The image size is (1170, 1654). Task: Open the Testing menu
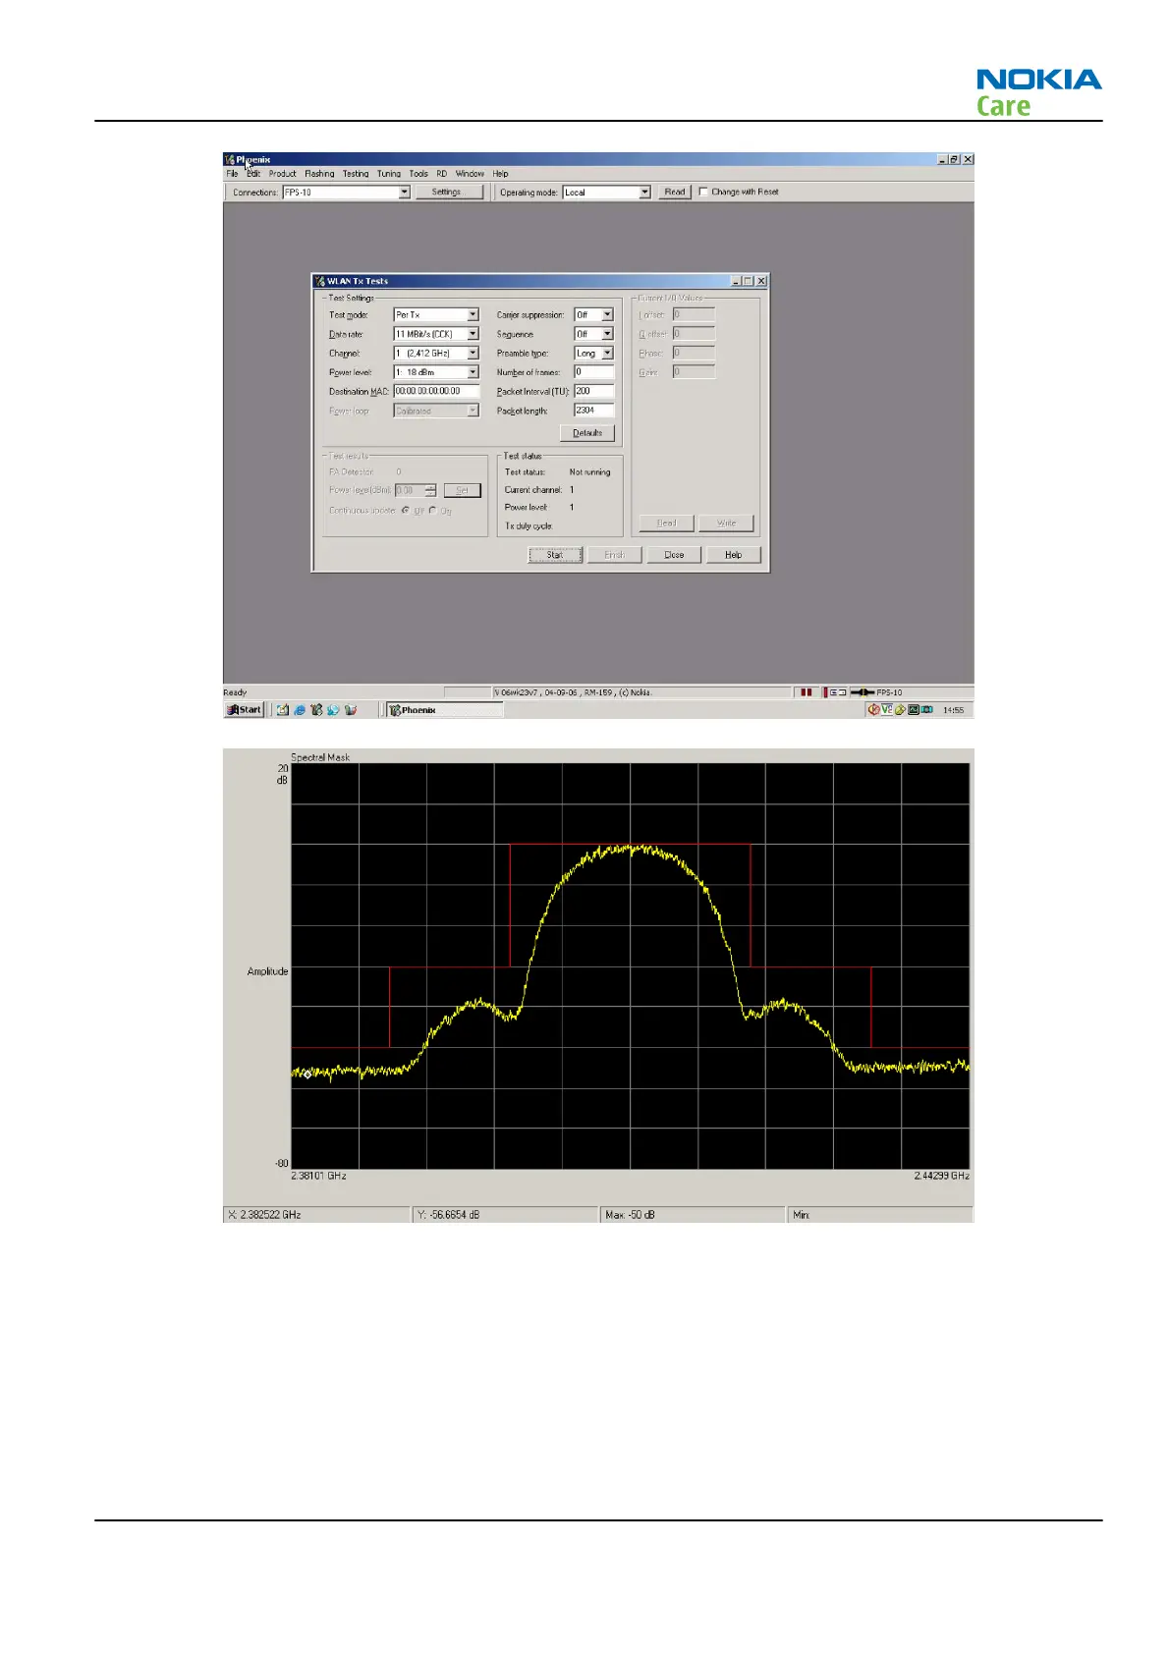click(356, 174)
